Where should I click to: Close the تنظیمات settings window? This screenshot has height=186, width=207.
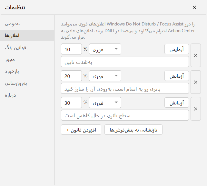click(x=194, y=7)
